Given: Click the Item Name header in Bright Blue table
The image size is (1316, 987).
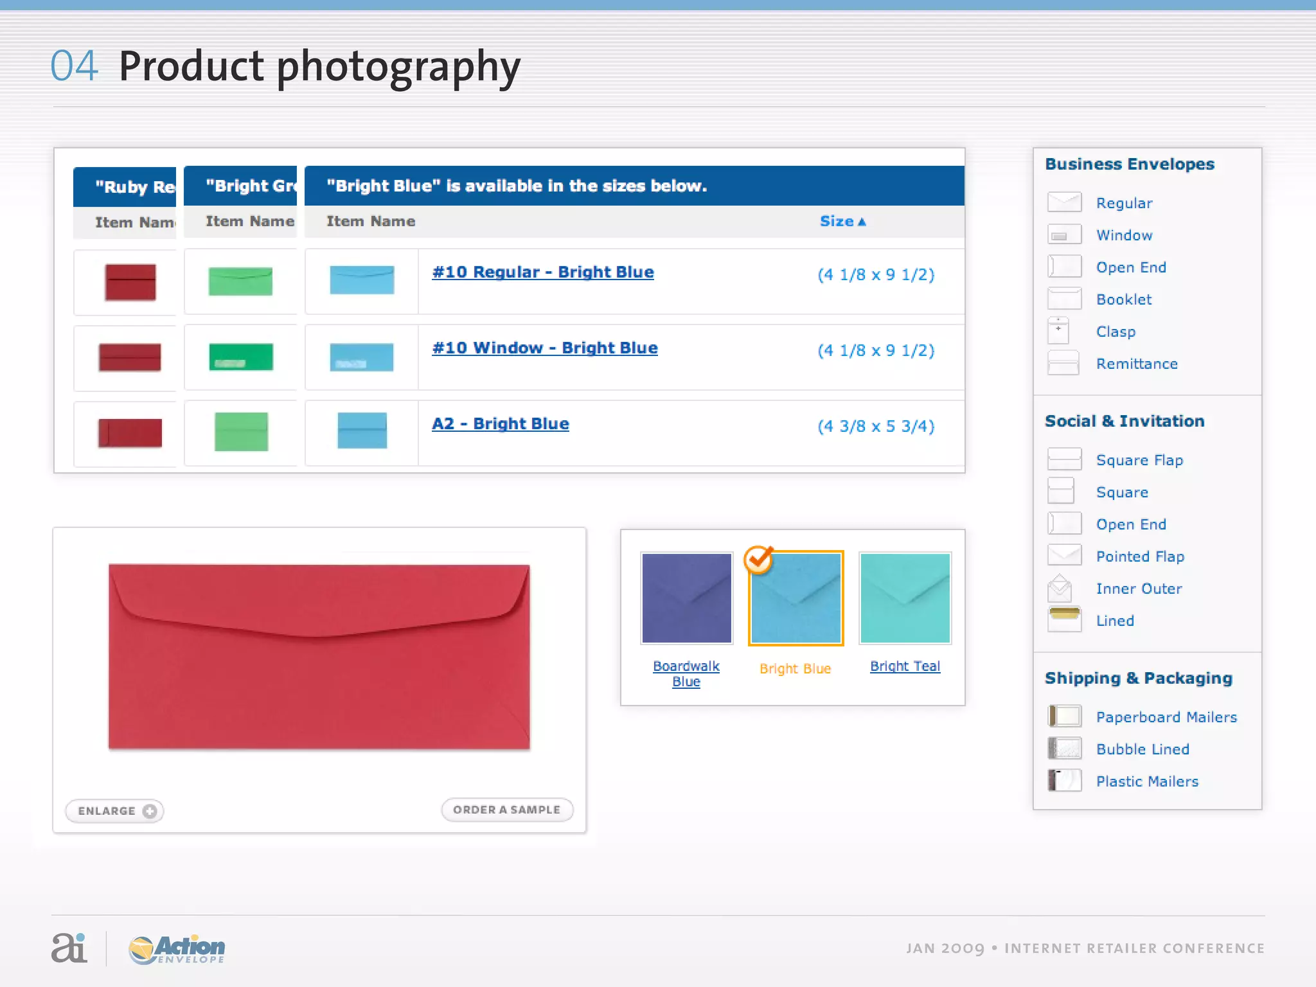Looking at the screenshot, I should (371, 221).
